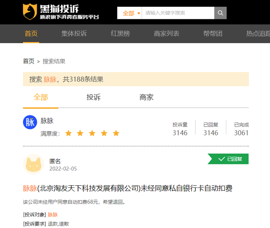Open 商家列表 navigation item
Screen dimensions: 270x228
tap(166, 33)
